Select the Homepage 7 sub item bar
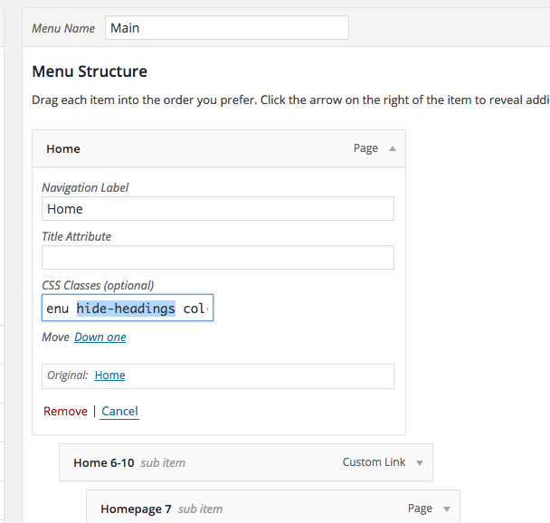The height and width of the screenshot is (523, 550). 273,507
